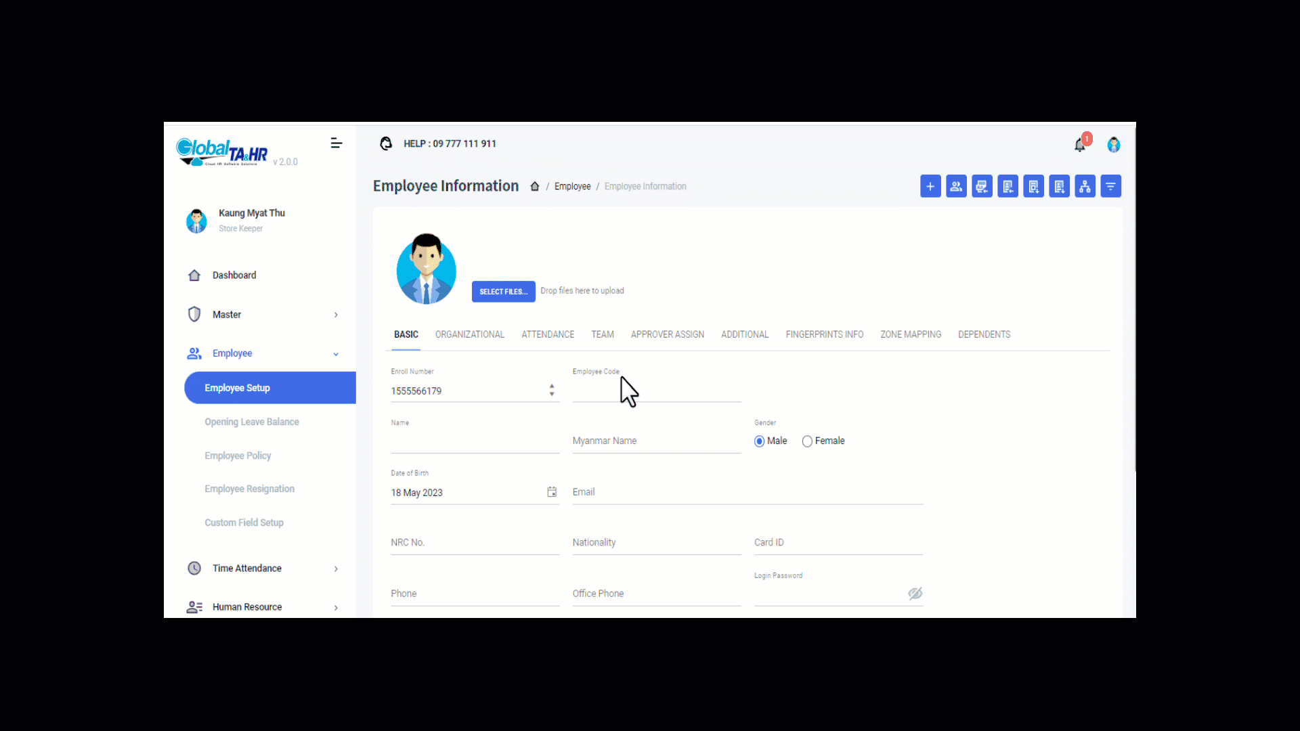Click Enroll Number stepper arrows
Viewport: 1300px width, 731px height.
coord(552,391)
